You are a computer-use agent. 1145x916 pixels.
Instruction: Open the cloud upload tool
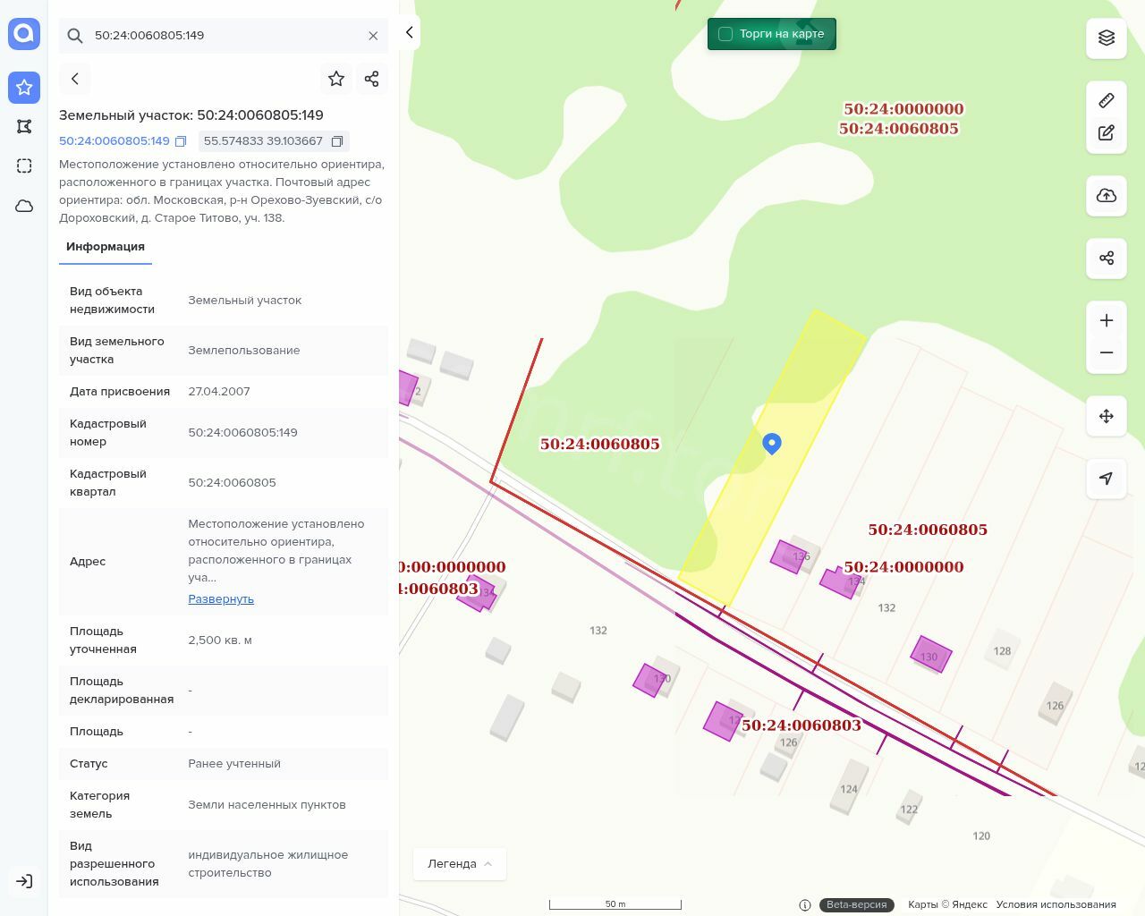(1107, 196)
